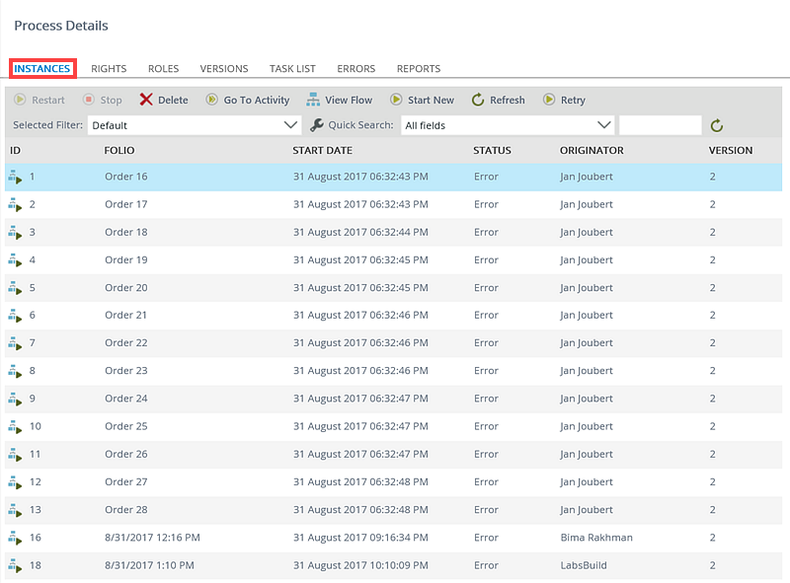790x583 pixels.
Task: Select the Order 24 folio cell
Action: point(126,399)
